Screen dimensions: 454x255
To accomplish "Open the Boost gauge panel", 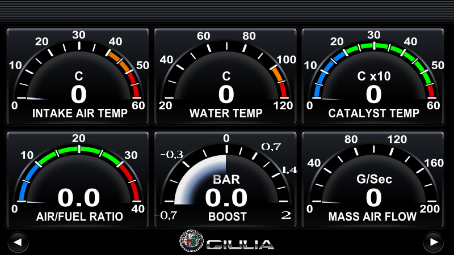I will coord(225,180).
